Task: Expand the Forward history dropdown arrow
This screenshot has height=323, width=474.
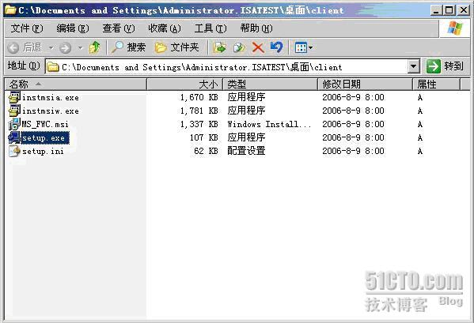Action: point(81,47)
